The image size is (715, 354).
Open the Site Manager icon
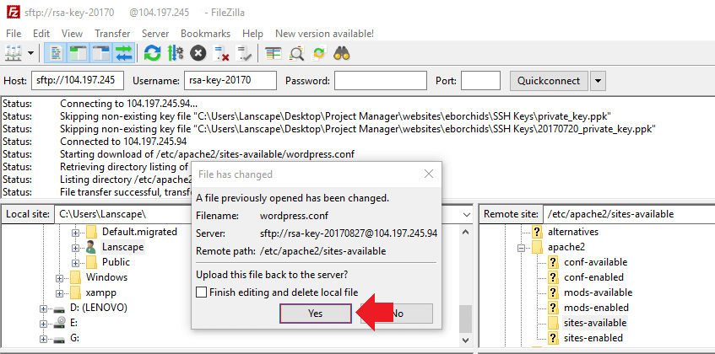[x=14, y=53]
